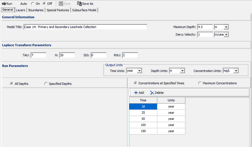Select Auto Off radio button

(x=44, y=4)
